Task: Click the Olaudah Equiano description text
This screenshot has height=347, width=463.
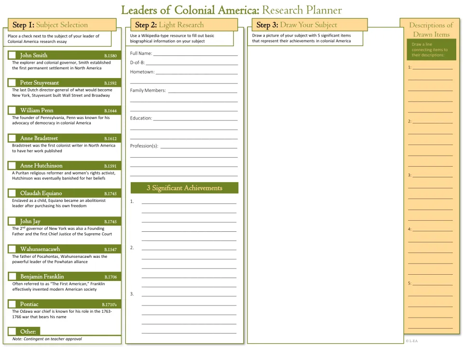Action: pyautogui.click(x=59, y=203)
